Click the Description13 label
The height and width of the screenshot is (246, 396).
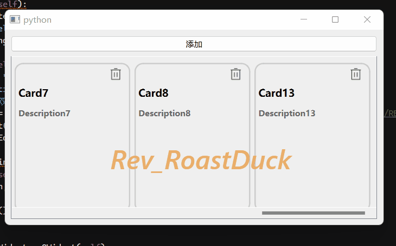pyautogui.click(x=287, y=114)
